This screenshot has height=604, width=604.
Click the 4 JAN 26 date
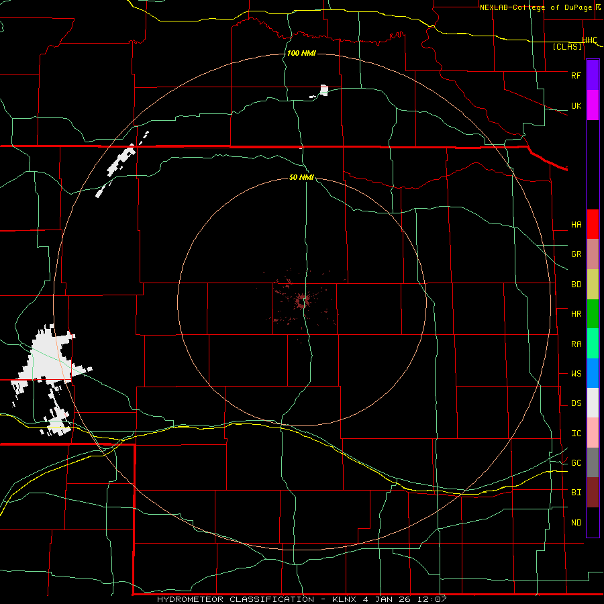click(x=389, y=599)
